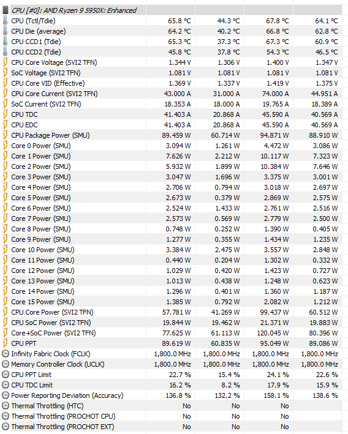Select the SoC Voltage (SVI2 TFN) row
The width and height of the screenshot is (348, 434).
click(x=172, y=73)
